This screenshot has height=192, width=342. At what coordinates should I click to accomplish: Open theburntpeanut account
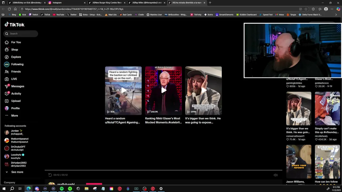17,140
